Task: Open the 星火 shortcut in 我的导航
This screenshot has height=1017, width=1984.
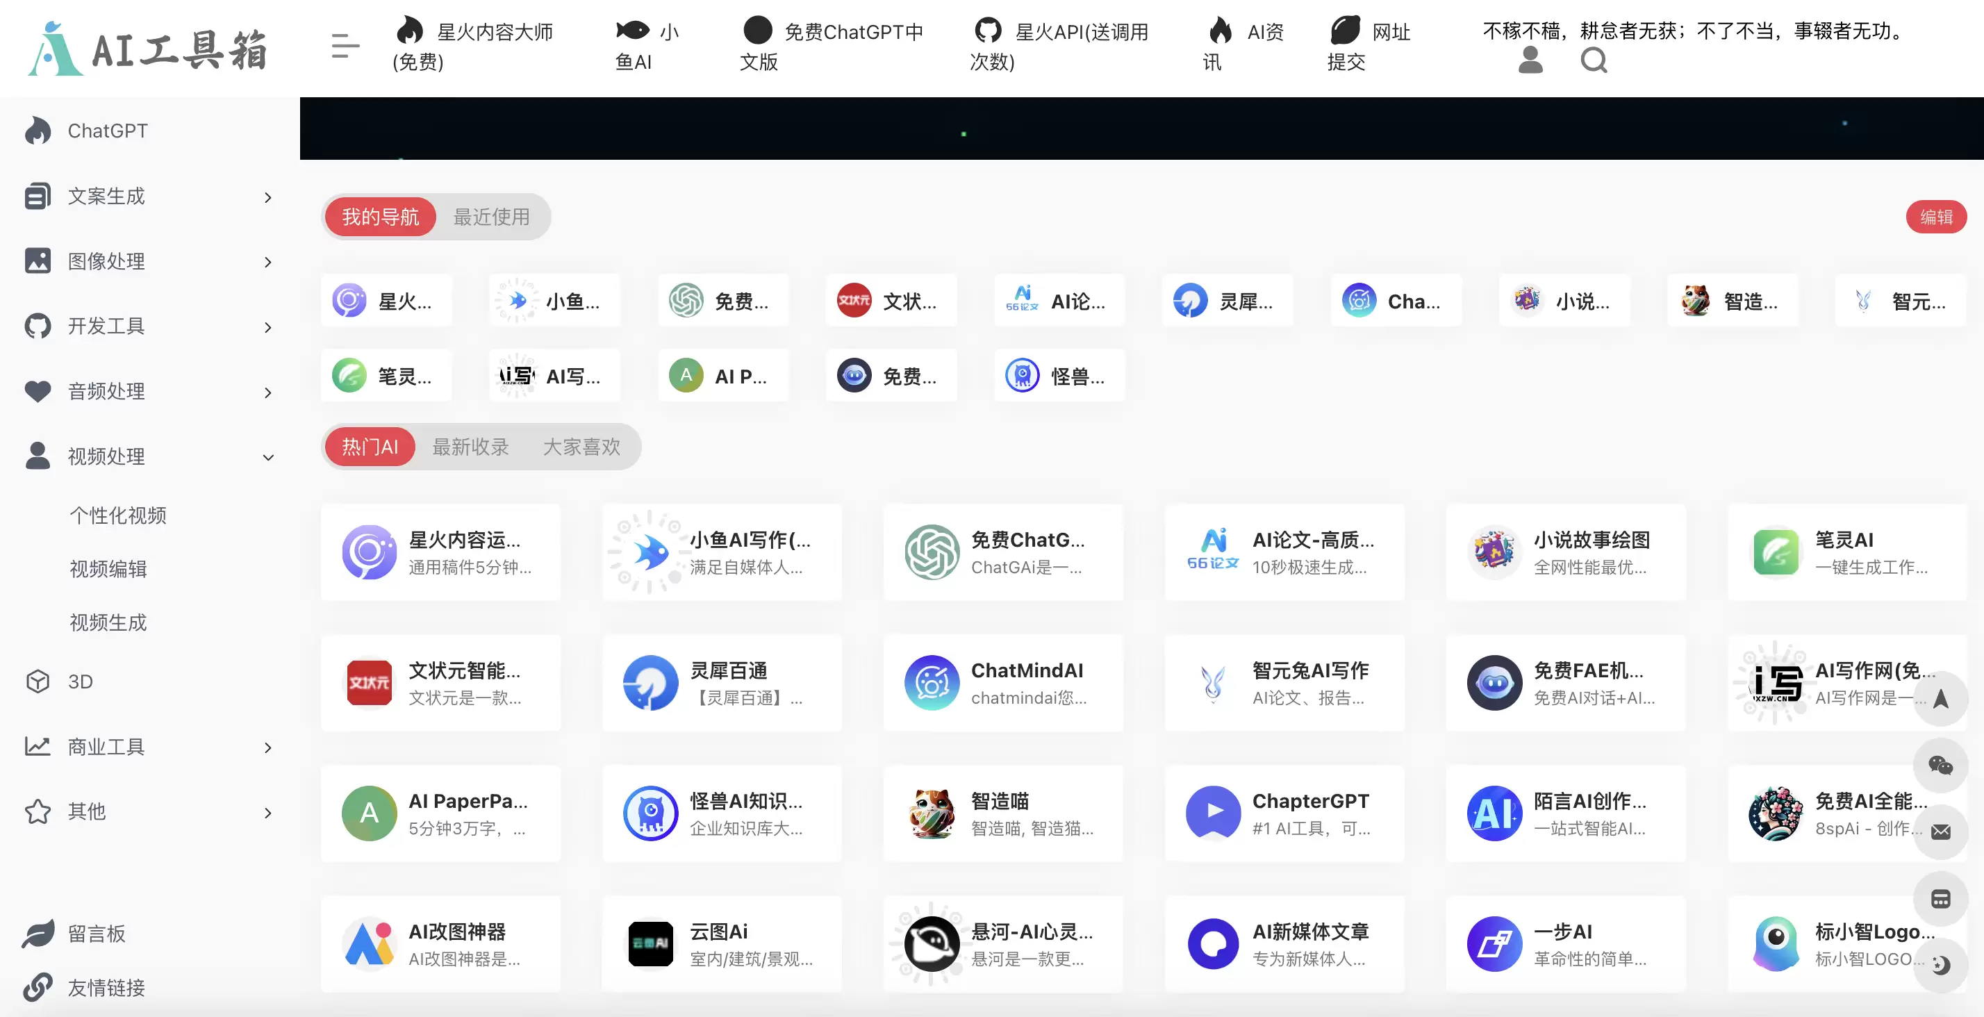Action: point(387,301)
